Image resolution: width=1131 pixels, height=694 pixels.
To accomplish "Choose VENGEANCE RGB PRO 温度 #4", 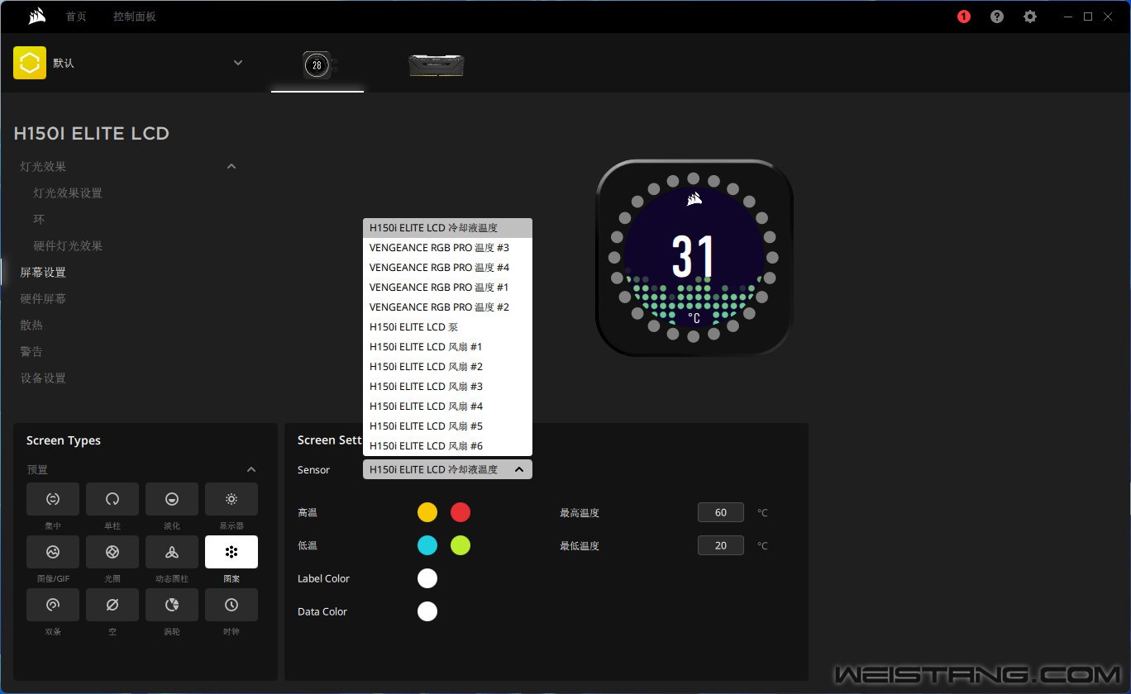I will [x=447, y=268].
